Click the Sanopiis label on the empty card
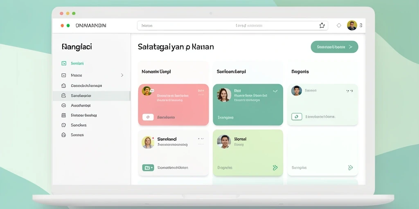This screenshot has height=209, width=419. pyautogui.click(x=299, y=168)
